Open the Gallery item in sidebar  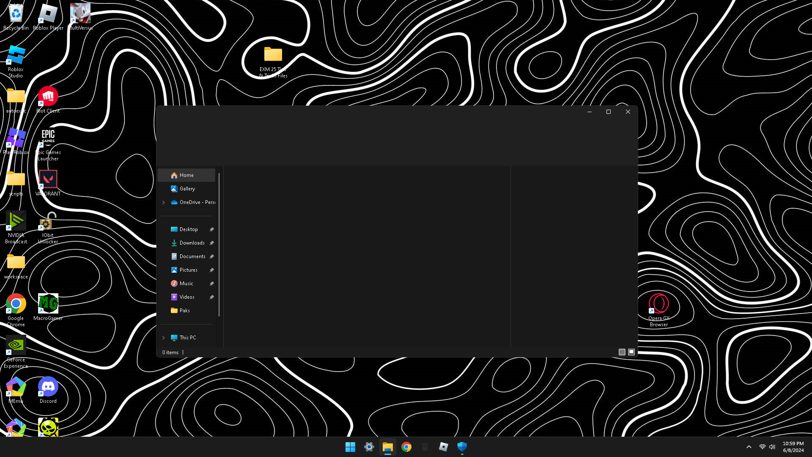point(187,189)
